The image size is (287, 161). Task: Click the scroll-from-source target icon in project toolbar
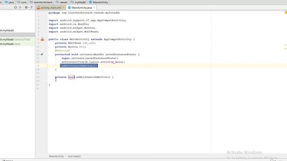click(x=16, y=7)
